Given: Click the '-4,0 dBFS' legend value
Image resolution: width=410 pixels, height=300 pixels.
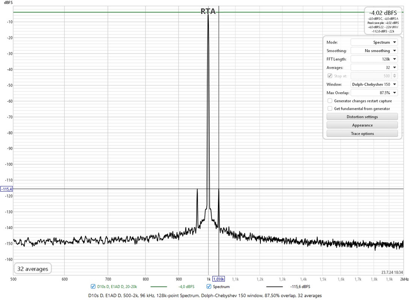Looking at the screenshot, I should (x=186, y=287).
